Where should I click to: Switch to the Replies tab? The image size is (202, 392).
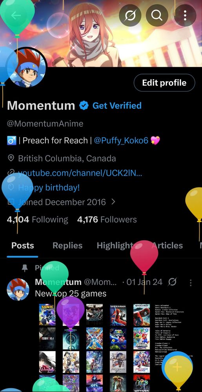(67, 245)
